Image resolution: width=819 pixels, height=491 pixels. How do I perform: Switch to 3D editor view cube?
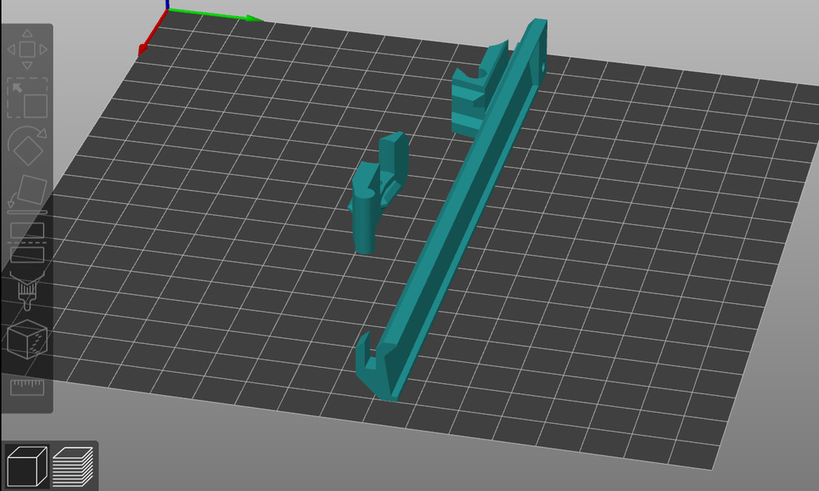(x=26, y=466)
